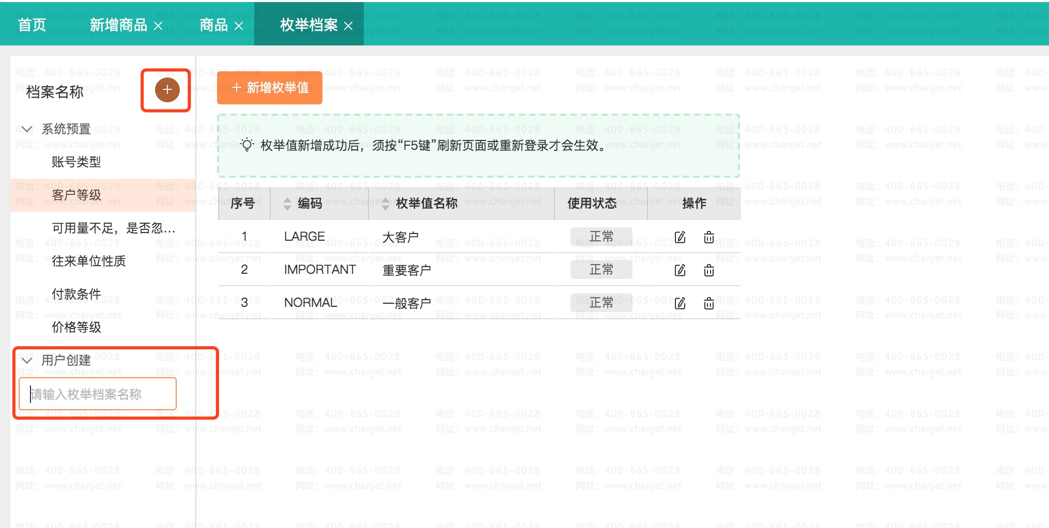1049x528 pixels.
Task: Focus the 请输入枚举档案名称 input field
Action: point(98,394)
